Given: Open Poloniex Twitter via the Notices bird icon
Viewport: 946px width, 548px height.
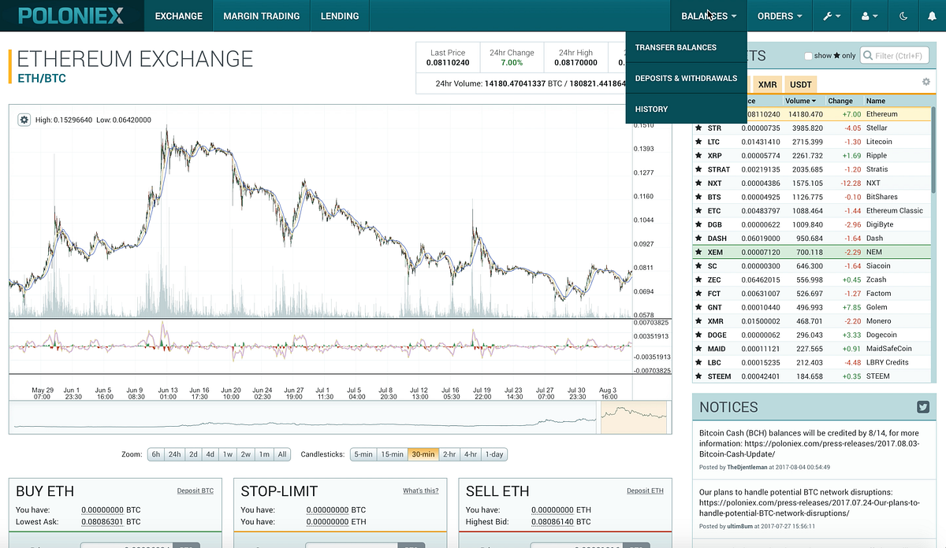Looking at the screenshot, I should pyautogui.click(x=922, y=407).
